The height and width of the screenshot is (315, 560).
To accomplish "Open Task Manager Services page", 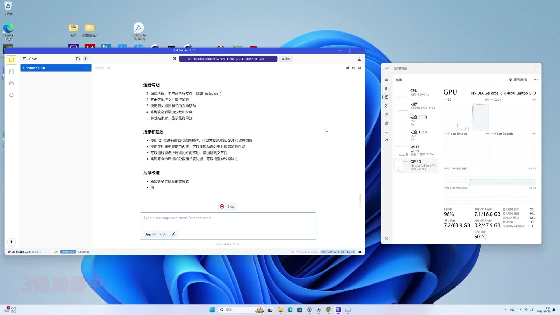I will (x=387, y=141).
